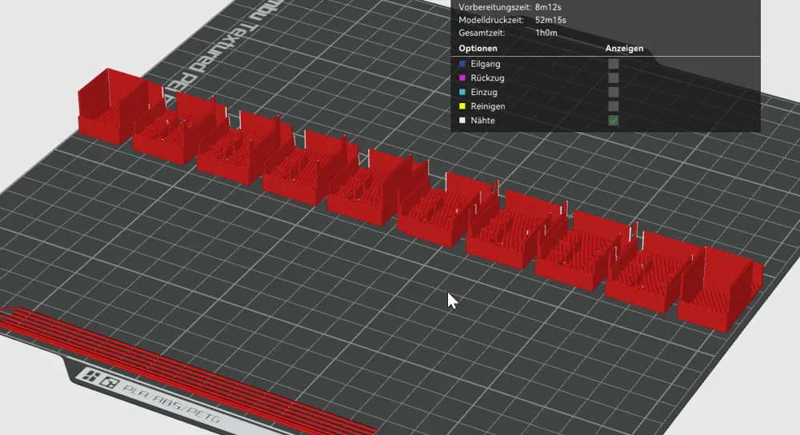Click the Modelldruckzeit value 52m15s
The width and height of the screenshot is (800, 435).
pyautogui.click(x=550, y=21)
